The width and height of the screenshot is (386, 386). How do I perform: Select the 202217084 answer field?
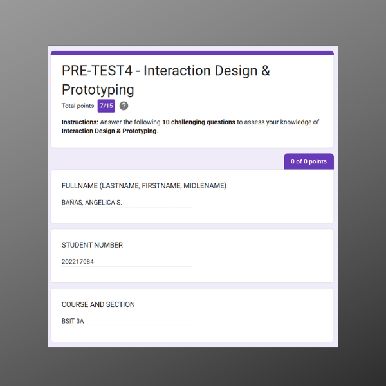click(126, 262)
